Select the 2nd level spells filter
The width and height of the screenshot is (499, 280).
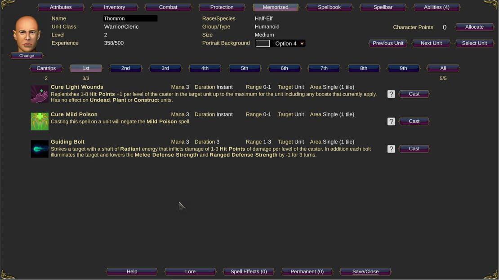pos(125,68)
